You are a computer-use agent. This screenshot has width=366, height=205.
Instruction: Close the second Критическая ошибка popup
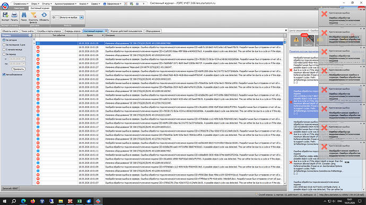pyautogui.click(x=364, y=29)
